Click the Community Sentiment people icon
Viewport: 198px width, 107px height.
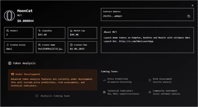[x=150, y=92]
